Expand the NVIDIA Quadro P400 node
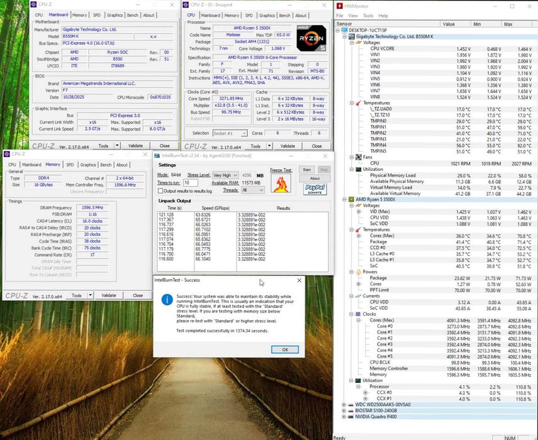This screenshot has height=440, width=538. [x=344, y=417]
